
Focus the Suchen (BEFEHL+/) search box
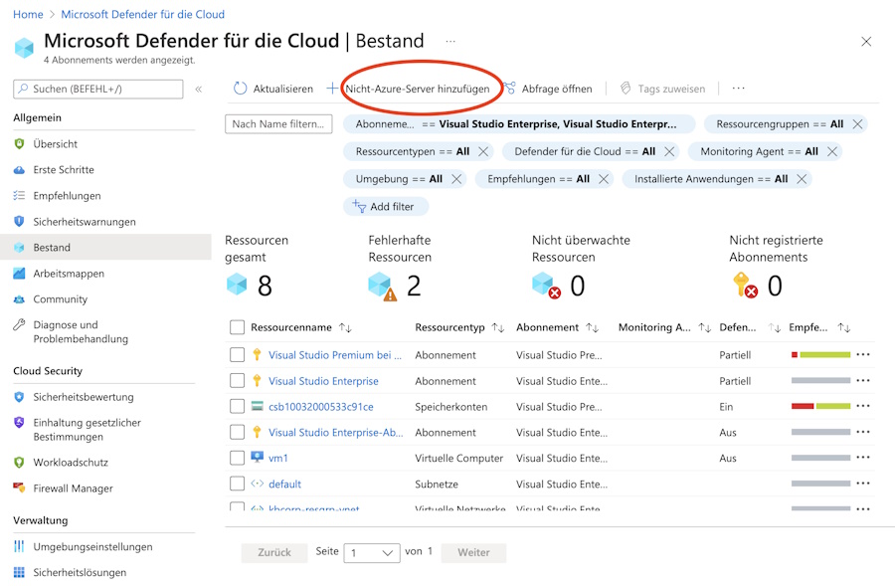point(98,90)
